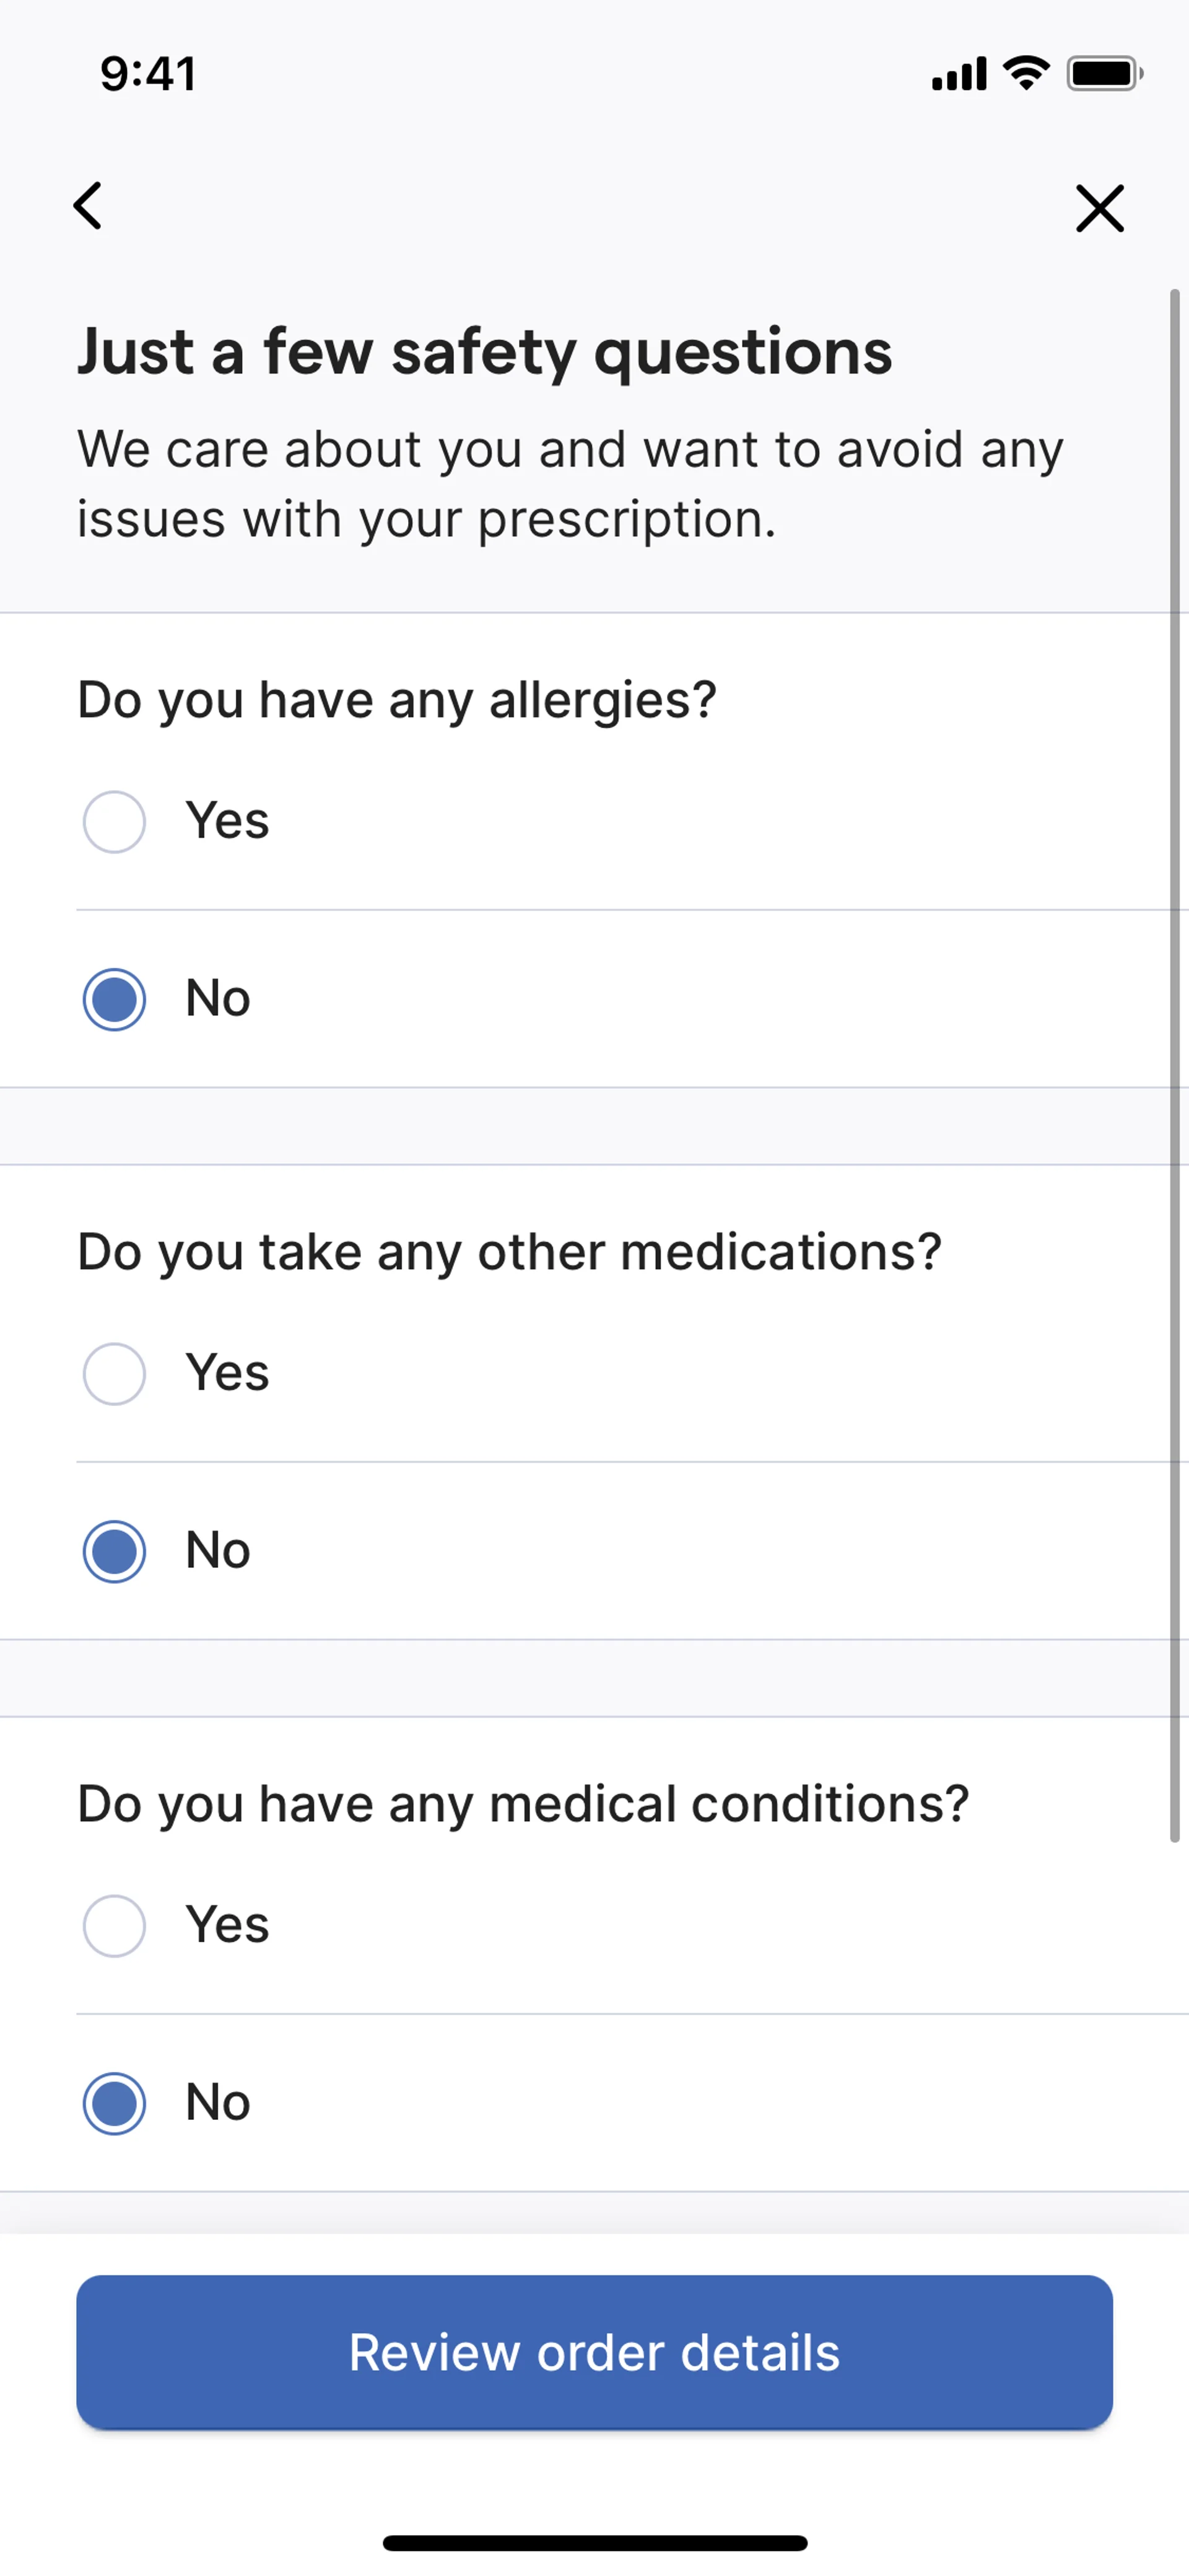
Task: Pick Yes for medical conditions
Action: tap(114, 1926)
